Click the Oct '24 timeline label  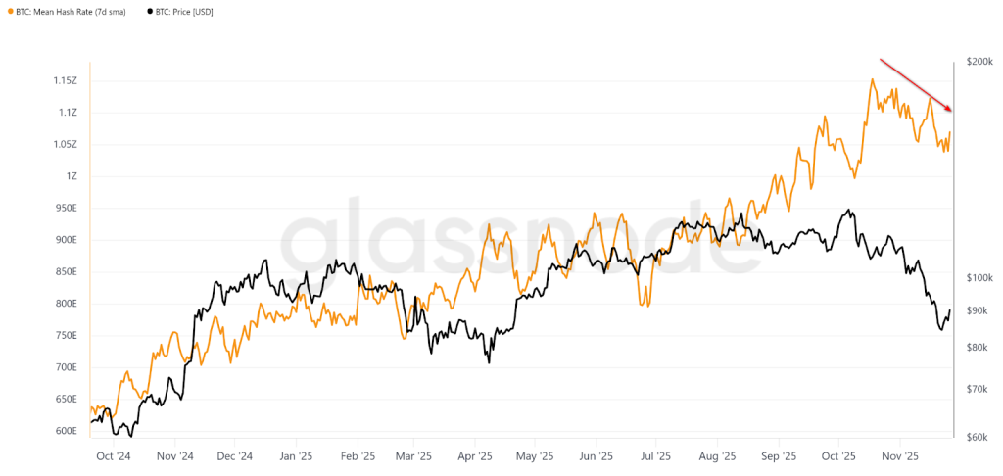point(114,456)
